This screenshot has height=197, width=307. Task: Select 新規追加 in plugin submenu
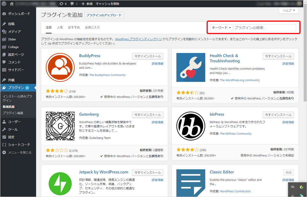click(x=8, y=107)
